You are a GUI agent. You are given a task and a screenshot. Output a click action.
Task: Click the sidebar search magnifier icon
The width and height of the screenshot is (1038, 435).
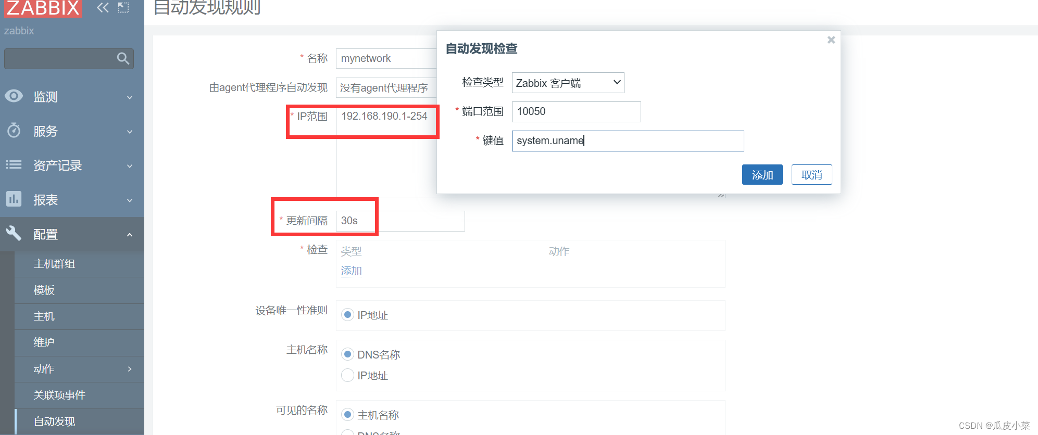123,59
